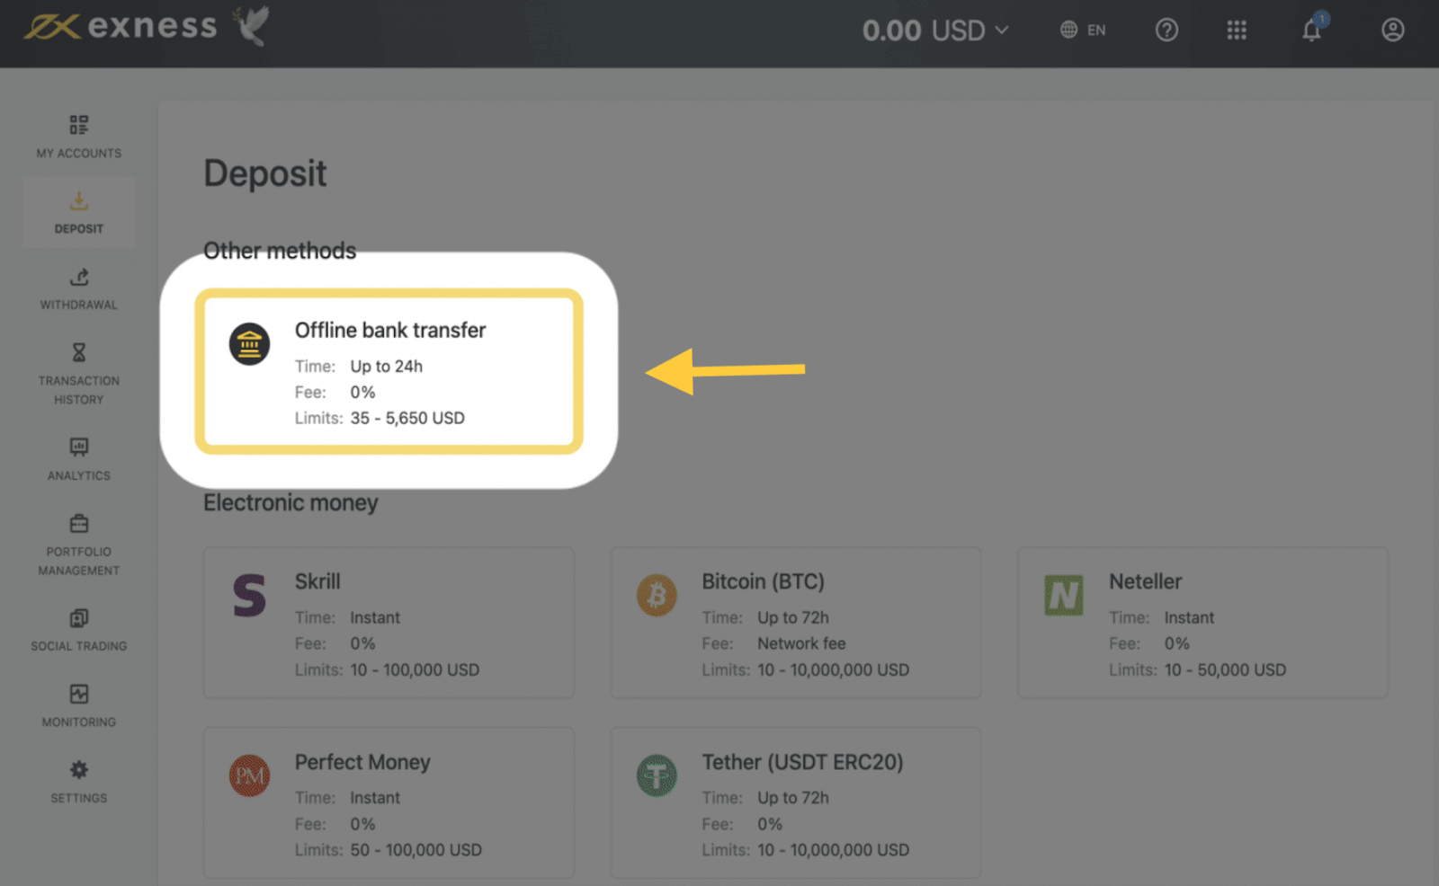Screen dimensions: 1439x886
Task: Click the Monitoring graph icon
Action: [79, 694]
